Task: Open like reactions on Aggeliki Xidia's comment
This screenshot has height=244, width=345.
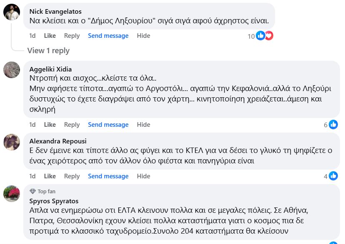Action: point(333,124)
